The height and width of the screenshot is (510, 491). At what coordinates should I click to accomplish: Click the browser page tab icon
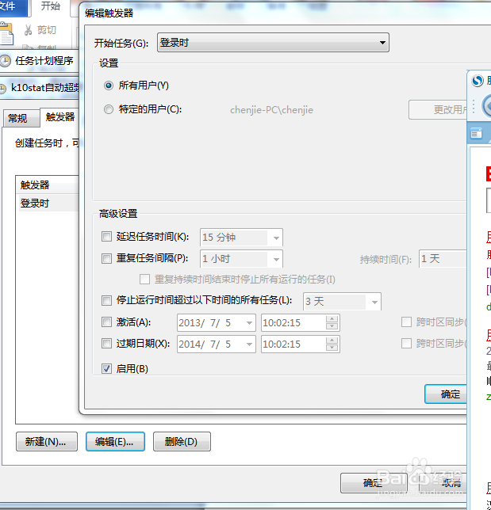pos(477,133)
